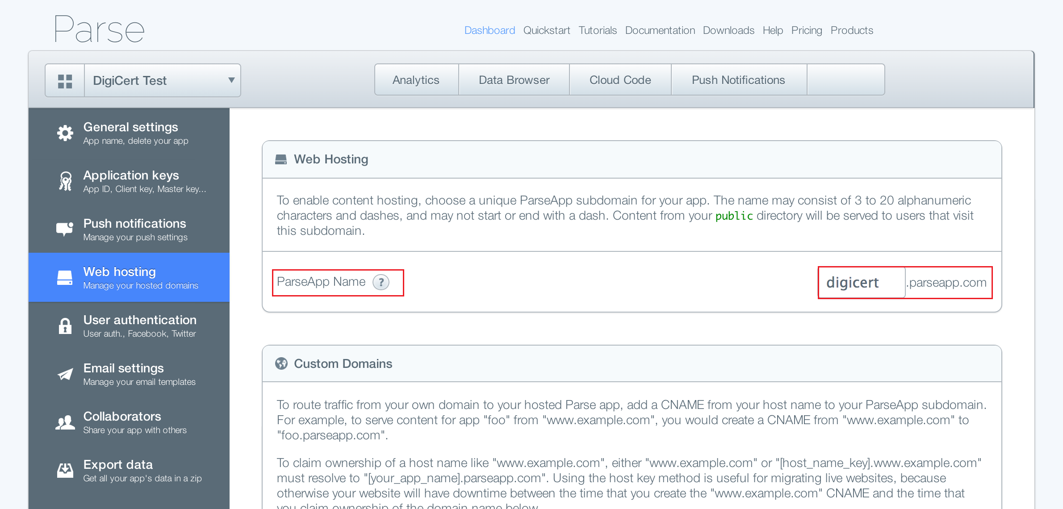Click the digicert subdomain input field
Viewport: 1063px width, 509px height.
coord(862,283)
